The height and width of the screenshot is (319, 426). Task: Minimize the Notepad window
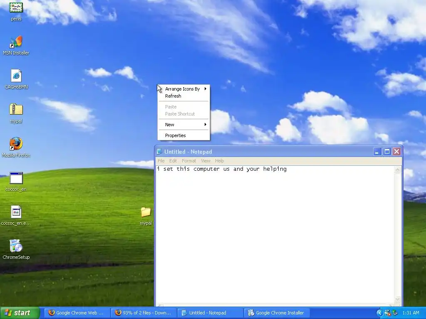[377, 152]
